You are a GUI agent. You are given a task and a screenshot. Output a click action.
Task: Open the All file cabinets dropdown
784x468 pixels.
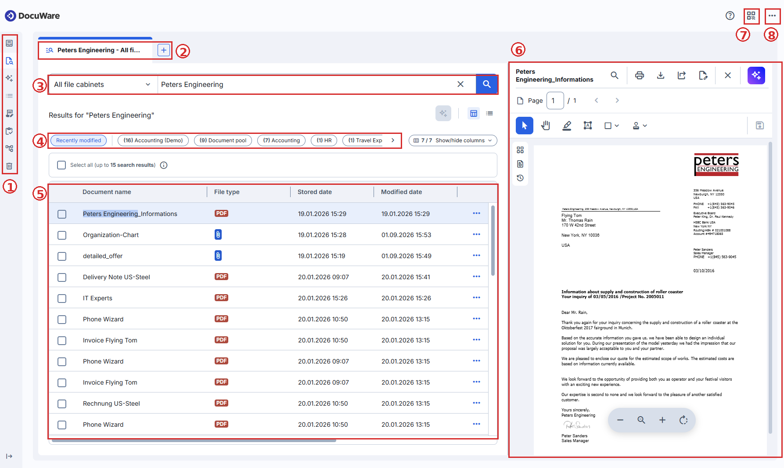click(102, 84)
